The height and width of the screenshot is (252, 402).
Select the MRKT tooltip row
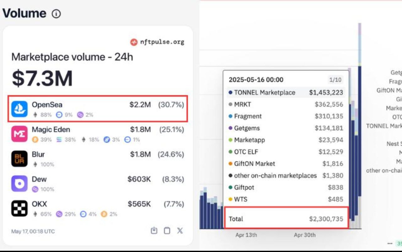tap(285, 105)
